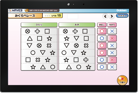
Task: Click the plus shape in ひだり top row
Action: [x=37, y=31]
